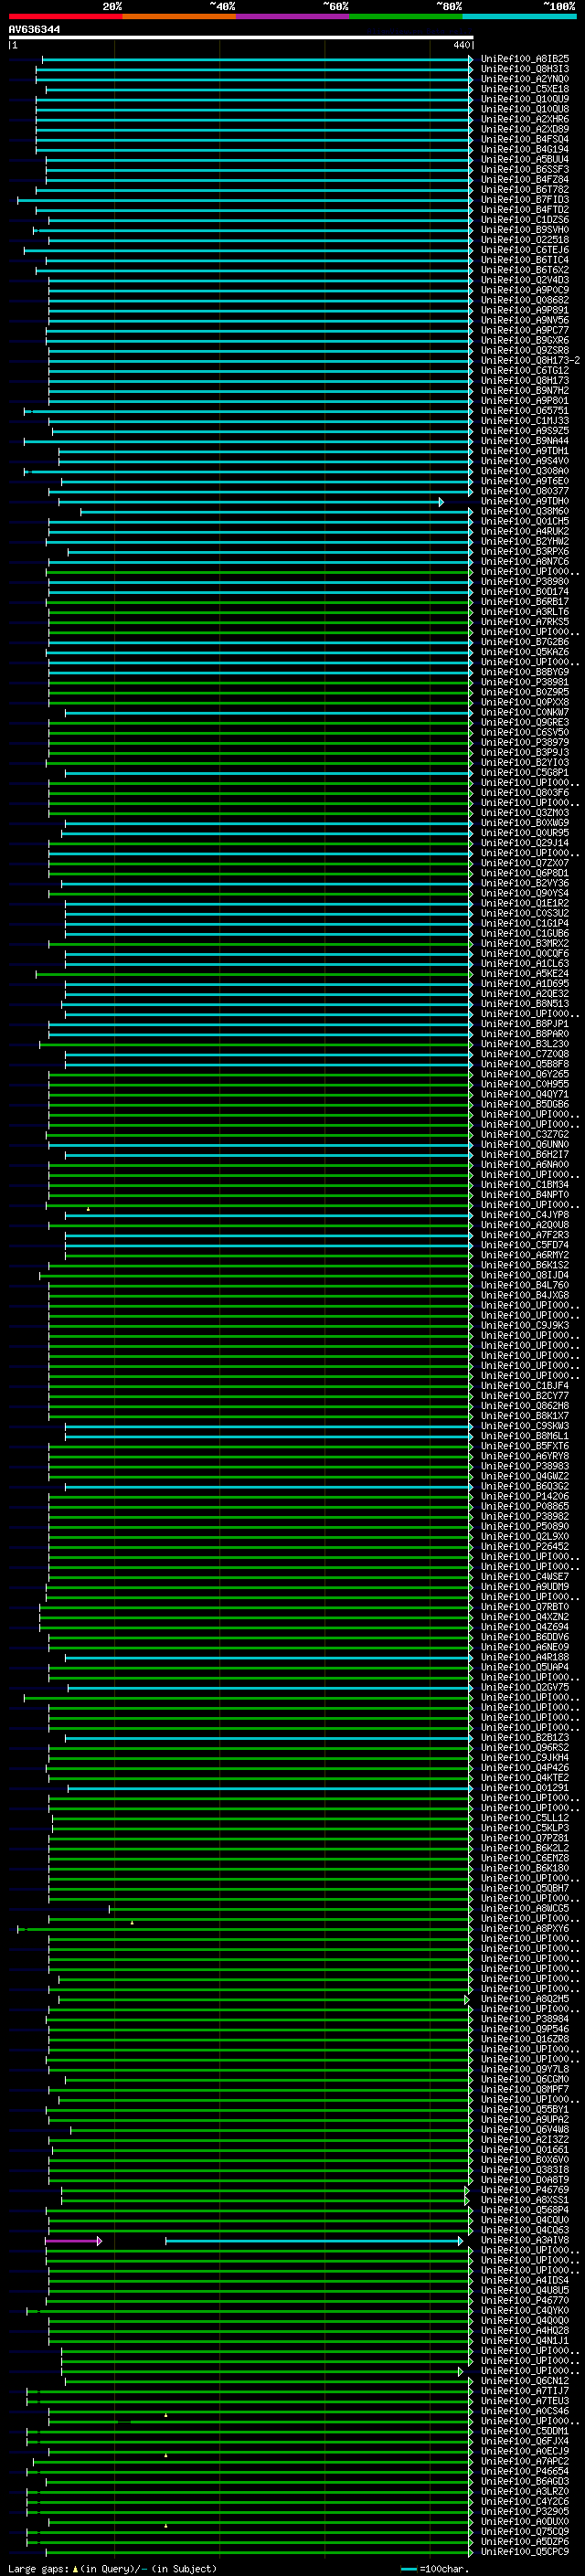This screenshot has height=2576, width=585.
Task: Click the cyan ~100% identity legend bar
Action: point(519,16)
